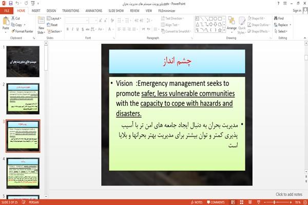The height and width of the screenshot is (205, 308).
Task: Toggle Underline formatting
Action: 78,29
